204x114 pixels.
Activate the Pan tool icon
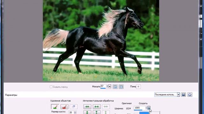click(138, 86)
